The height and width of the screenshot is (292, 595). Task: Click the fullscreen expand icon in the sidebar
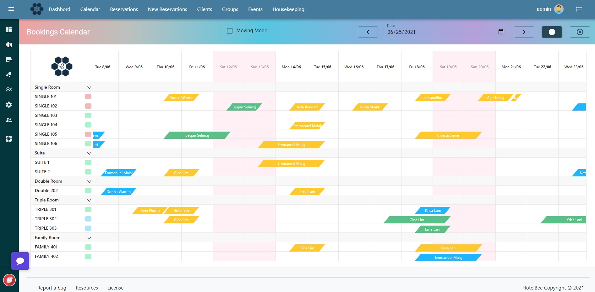coord(8,139)
